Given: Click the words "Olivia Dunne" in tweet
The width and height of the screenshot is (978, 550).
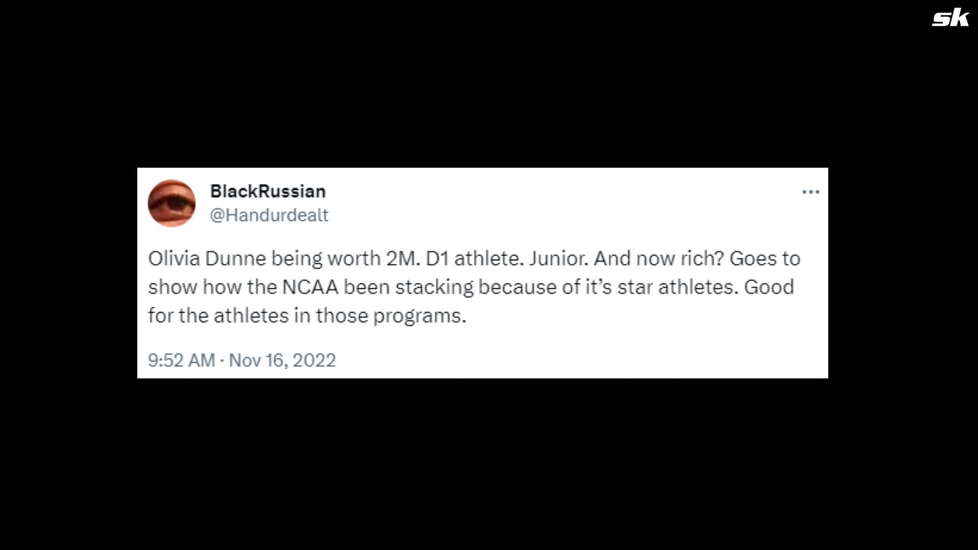Looking at the screenshot, I should 207,259.
